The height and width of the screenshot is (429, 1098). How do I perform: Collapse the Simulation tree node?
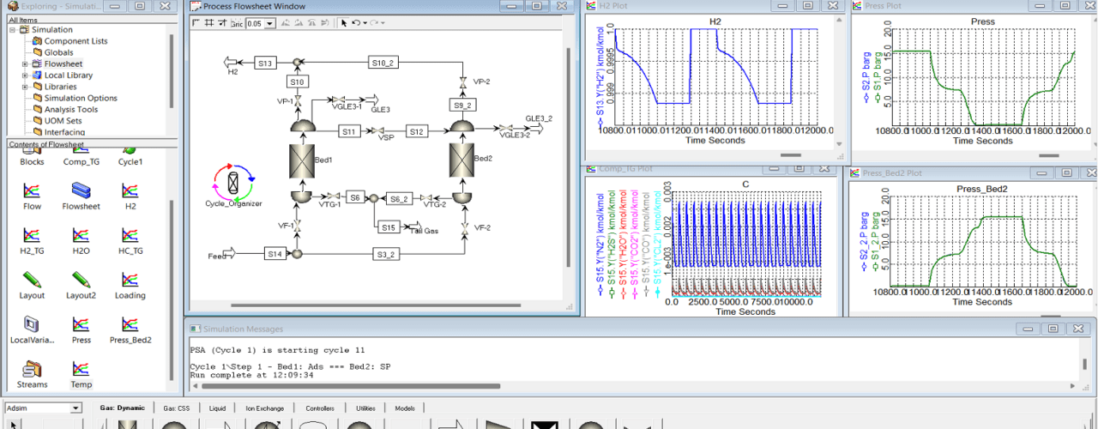[13, 29]
